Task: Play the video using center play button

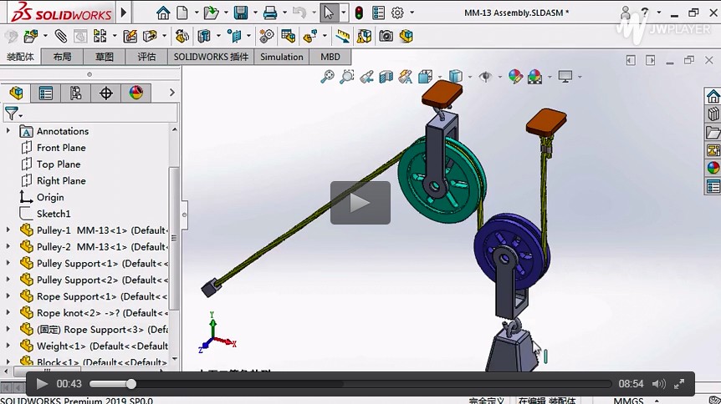Action: click(360, 203)
